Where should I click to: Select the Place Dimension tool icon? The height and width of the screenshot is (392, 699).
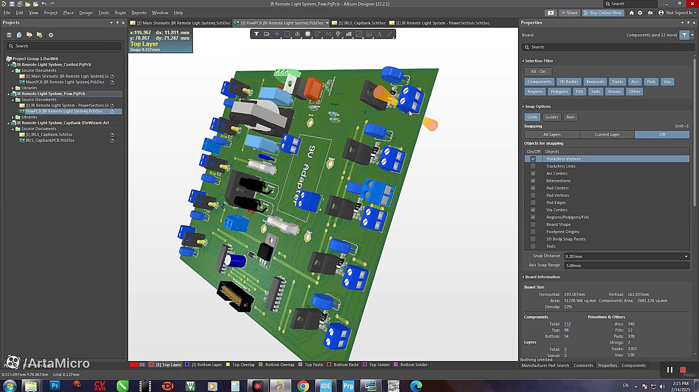[369, 34]
